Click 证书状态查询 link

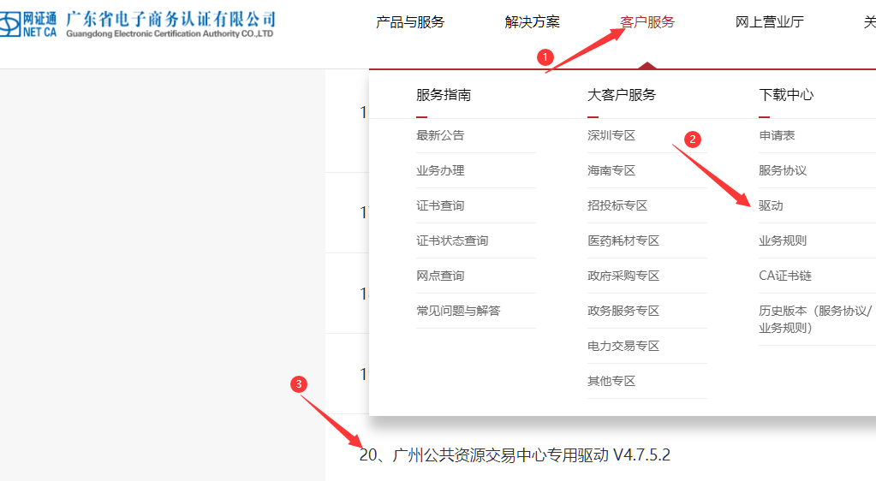point(452,240)
